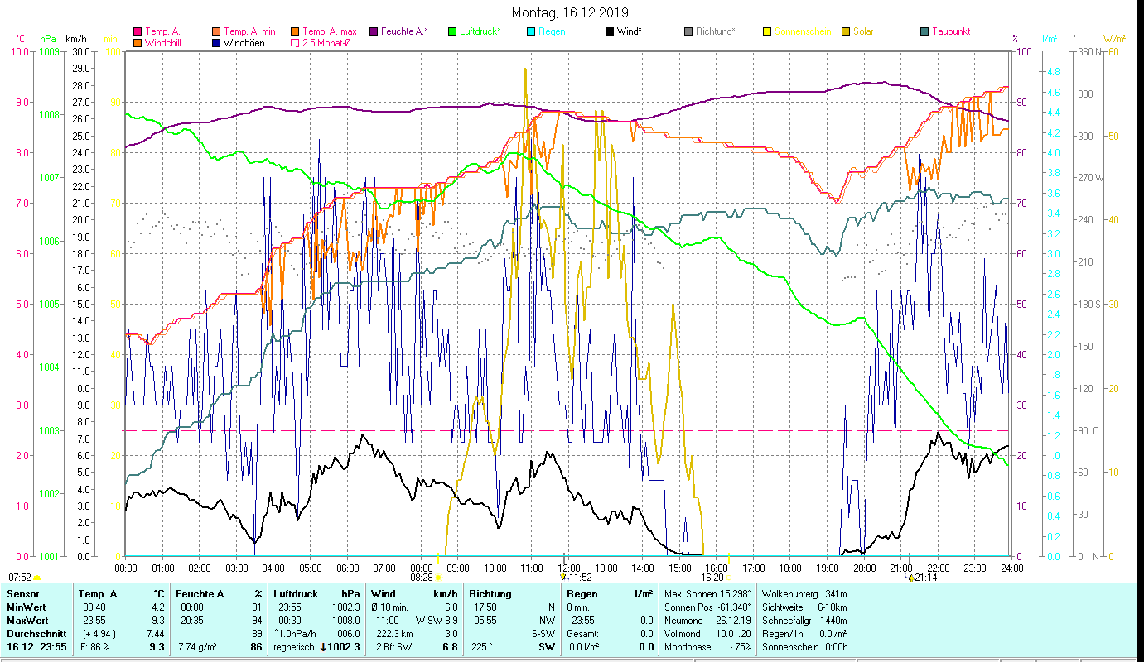Click the red down arrow beside 1002.3
The width and height of the screenshot is (1144, 662).
324,647
